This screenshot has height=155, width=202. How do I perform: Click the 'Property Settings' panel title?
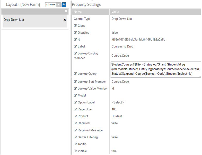86,5
